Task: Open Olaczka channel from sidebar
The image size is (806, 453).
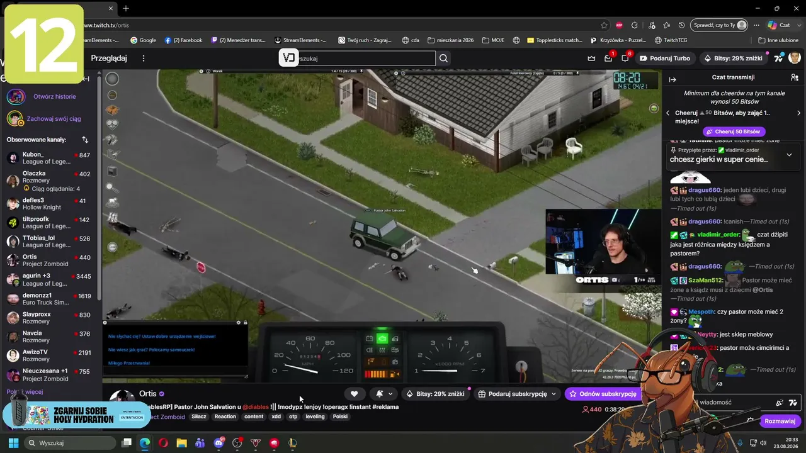Action: tap(49, 181)
